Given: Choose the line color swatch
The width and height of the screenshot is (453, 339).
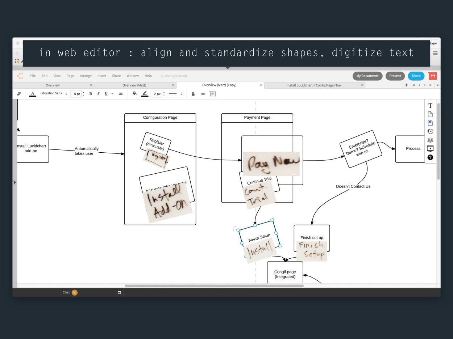Looking at the screenshot, I should pos(145,94).
